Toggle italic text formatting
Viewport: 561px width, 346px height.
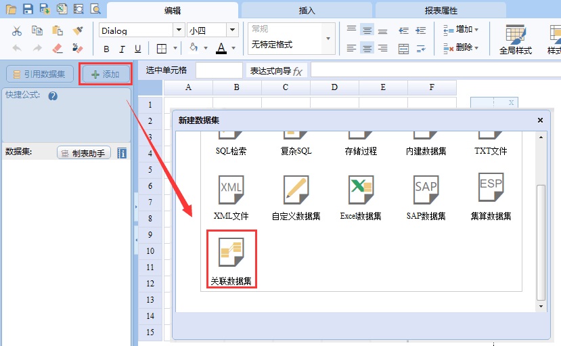point(122,49)
